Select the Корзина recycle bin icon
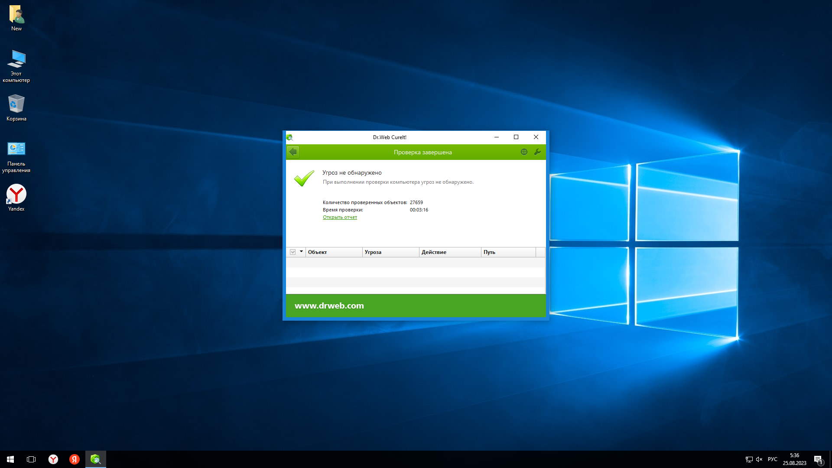Image resolution: width=832 pixels, height=468 pixels. coord(16,108)
